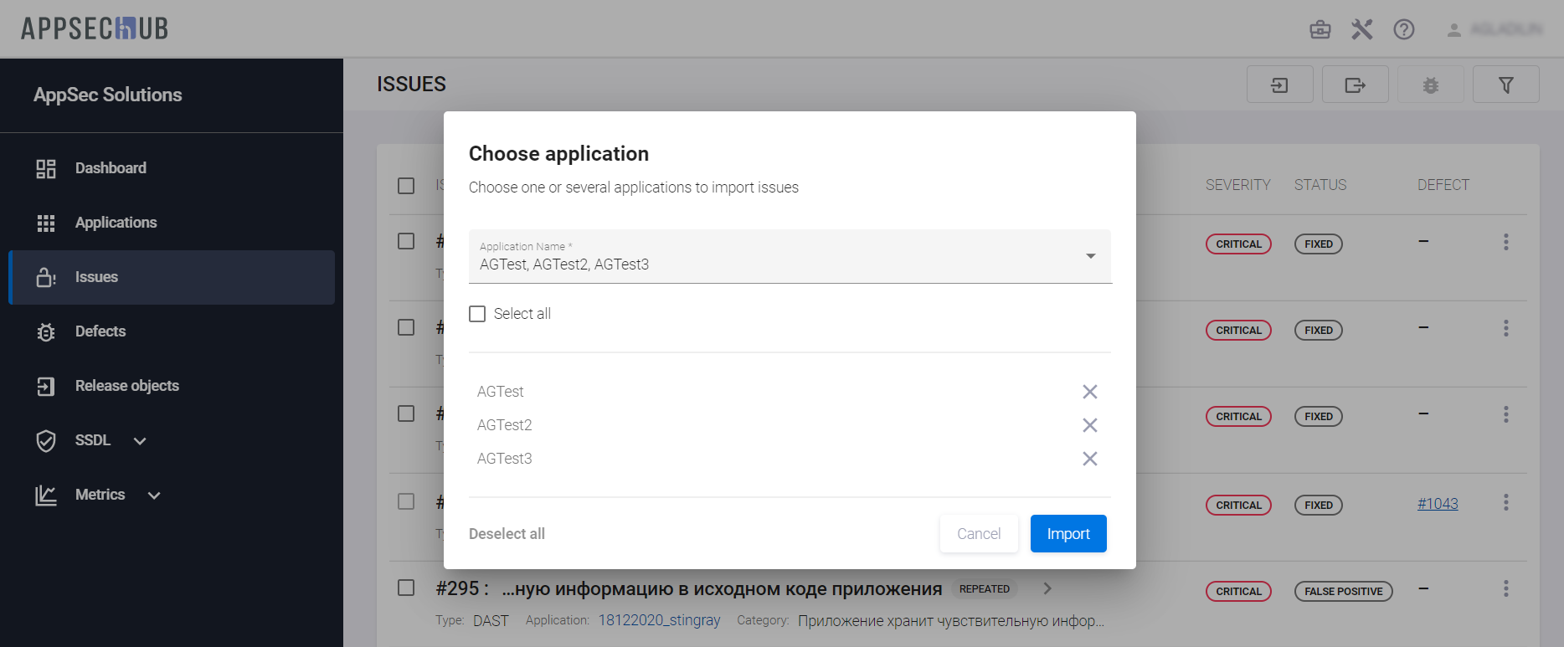Open the help question mark icon
Viewport: 1564px width, 647px height.
click(x=1403, y=30)
